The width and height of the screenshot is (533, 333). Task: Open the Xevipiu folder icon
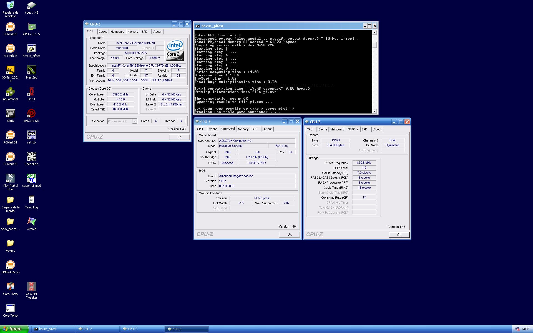(10, 245)
